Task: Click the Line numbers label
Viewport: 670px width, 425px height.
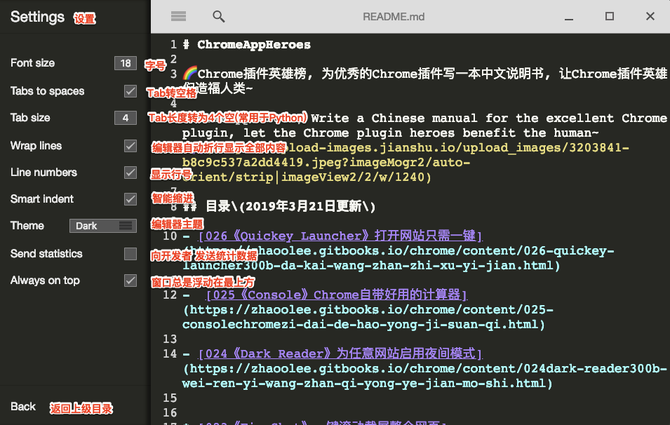Action: point(43,173)
